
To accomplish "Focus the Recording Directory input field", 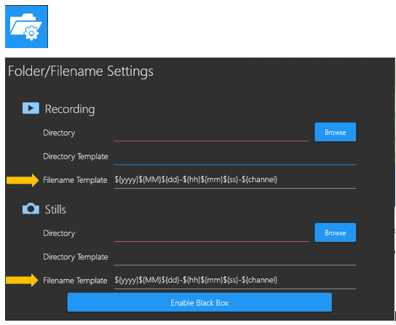I will tap(211, 133).
